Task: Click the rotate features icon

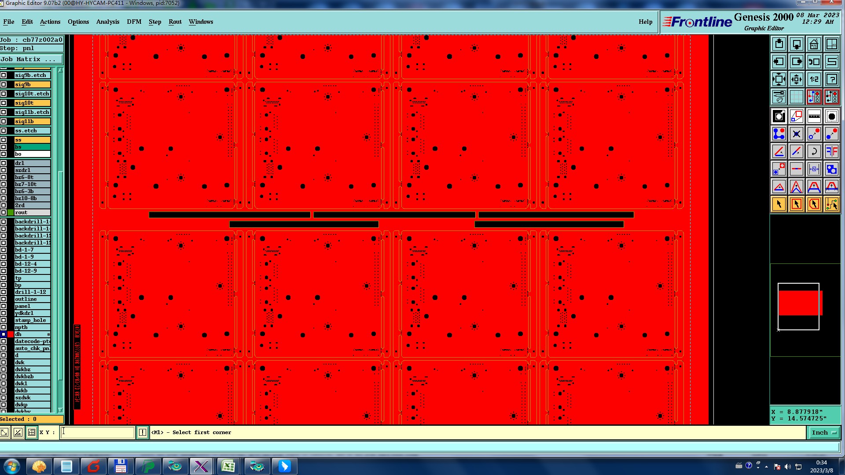Action: click(x=814, y=152)
